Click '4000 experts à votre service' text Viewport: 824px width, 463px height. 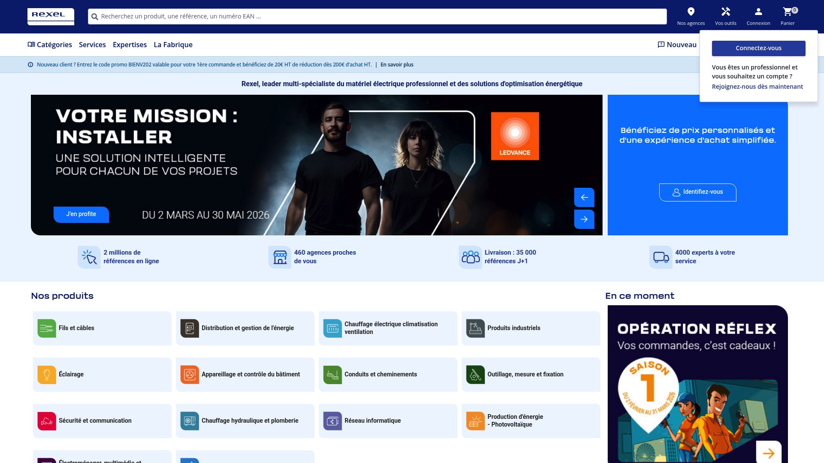pyautogui.click(x=705, y=257)
